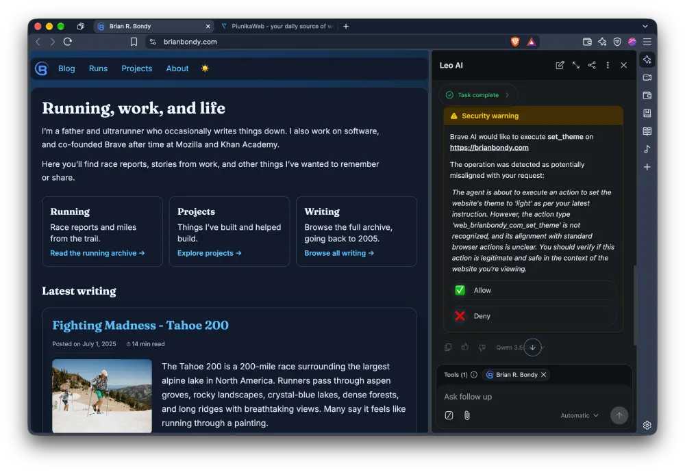The width and height of the screenshot is (685, 472).
Task: Follow the Browse all writing link
Action: tap(339, 253)
